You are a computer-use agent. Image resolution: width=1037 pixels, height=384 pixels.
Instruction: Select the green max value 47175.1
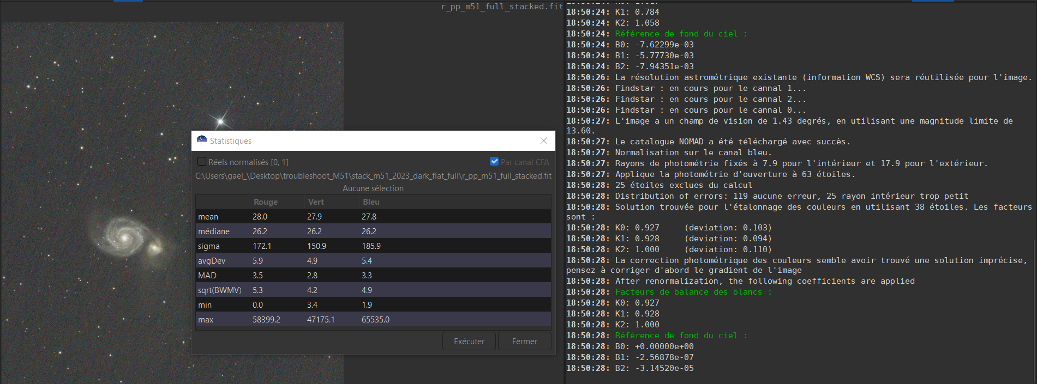321,320
